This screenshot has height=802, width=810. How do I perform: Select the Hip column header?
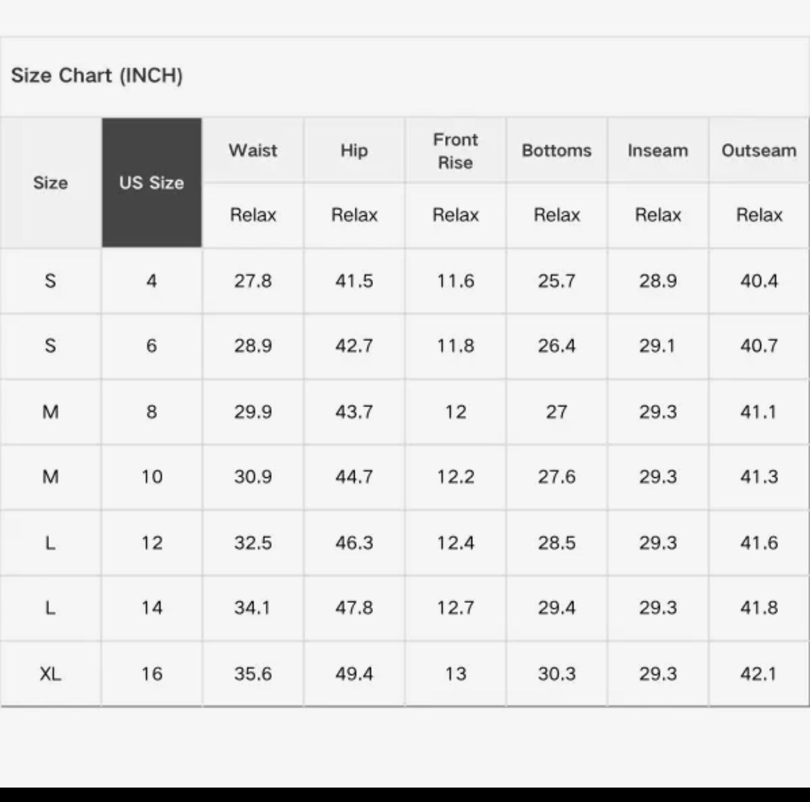[354, 151]
